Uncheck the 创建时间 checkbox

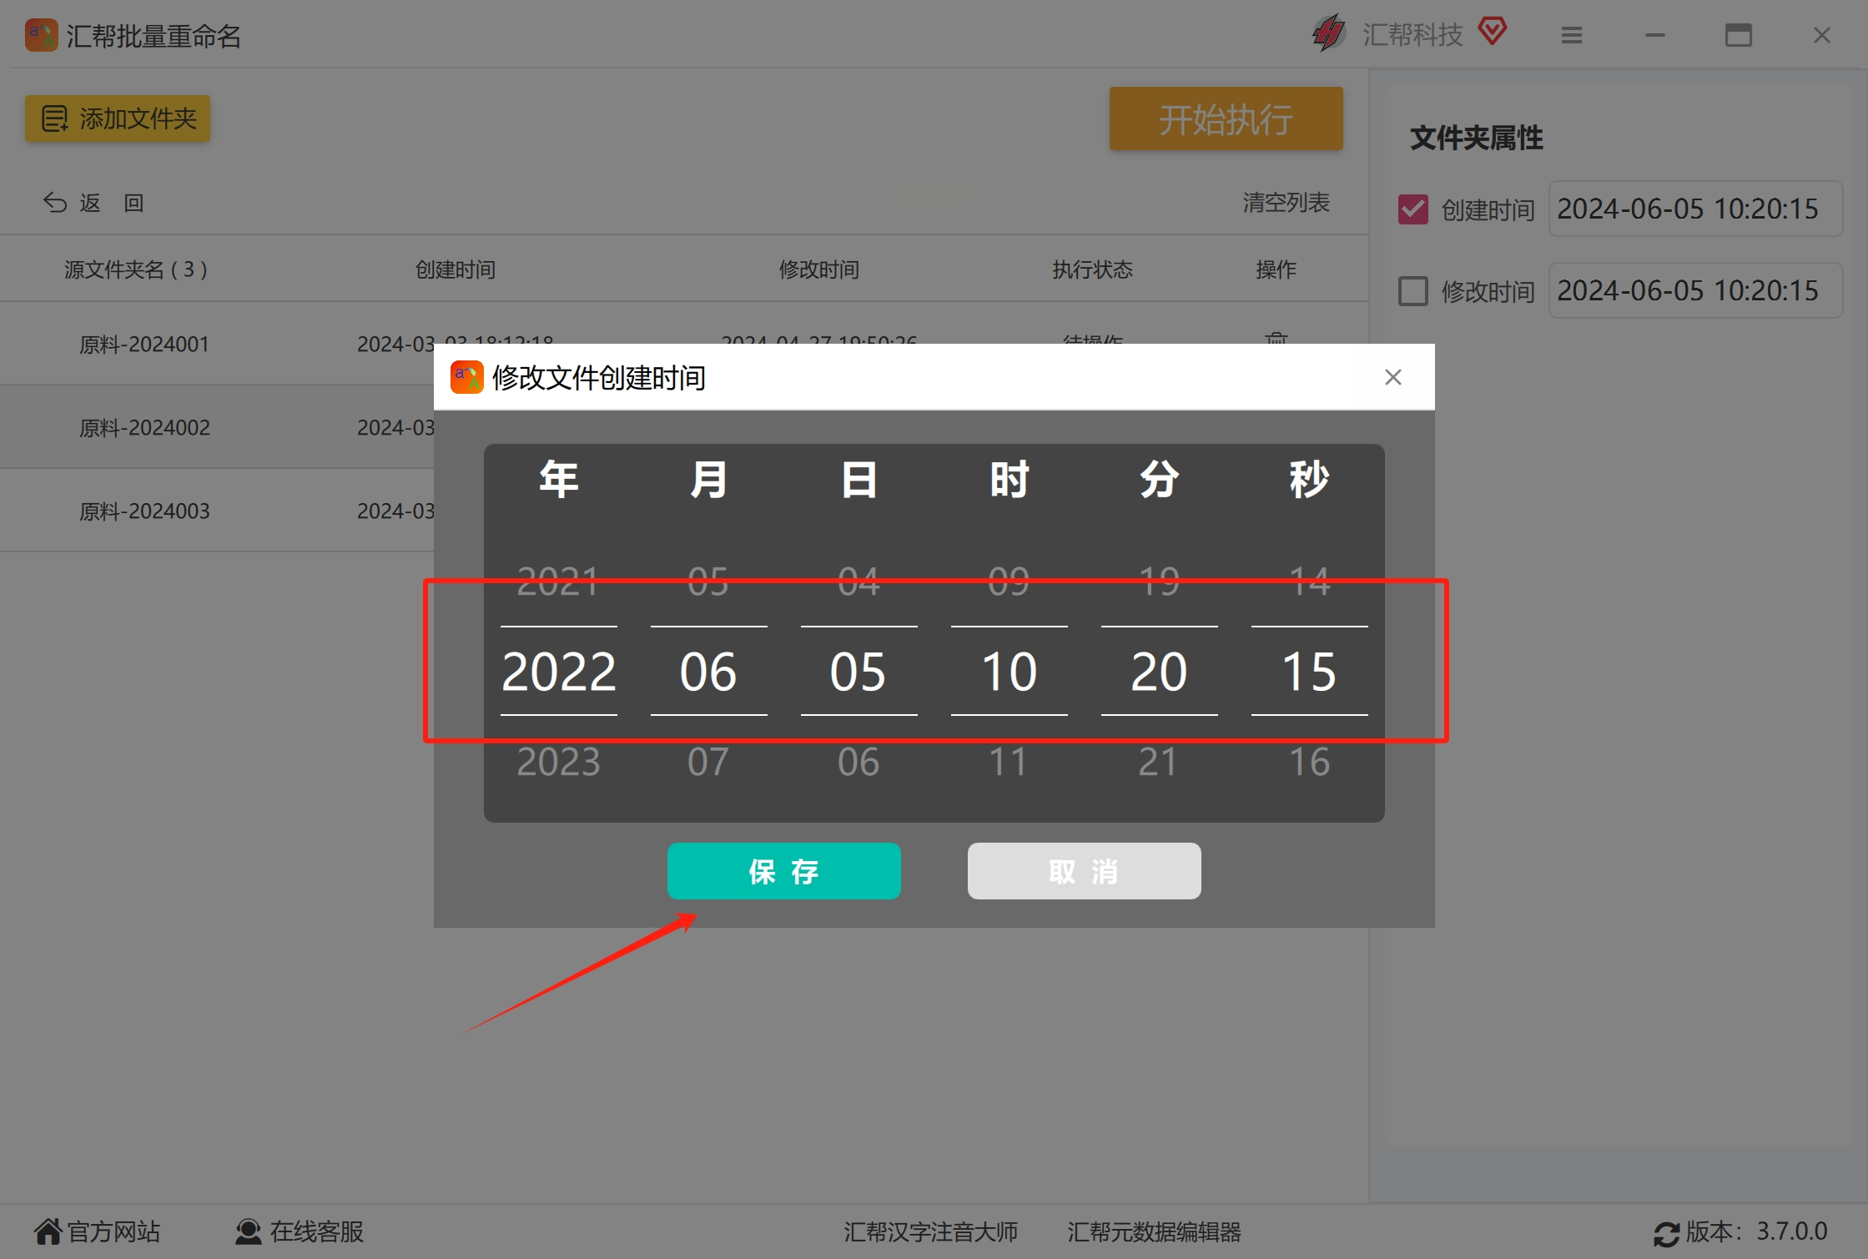(1413, 209)
